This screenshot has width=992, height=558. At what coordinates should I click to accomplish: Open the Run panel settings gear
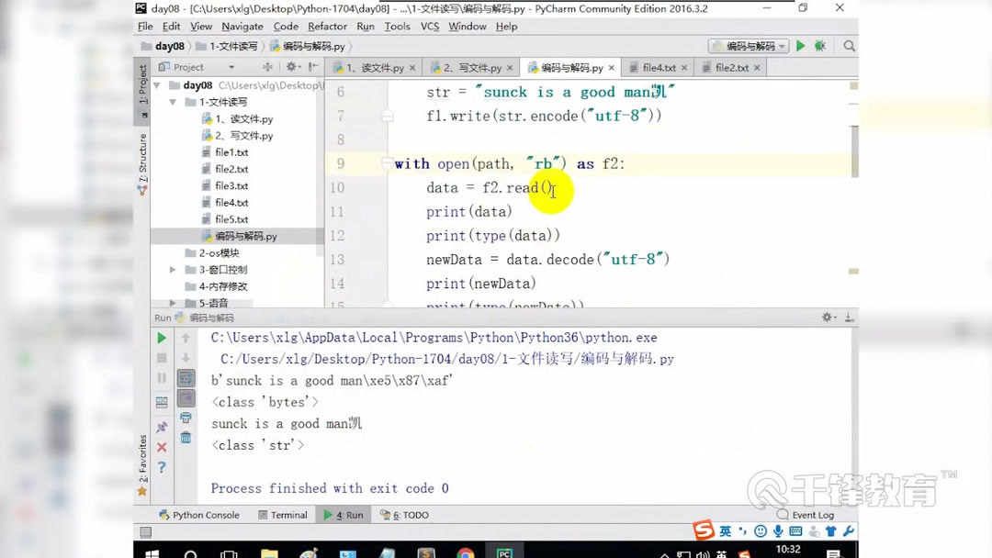tap(827, 317)
